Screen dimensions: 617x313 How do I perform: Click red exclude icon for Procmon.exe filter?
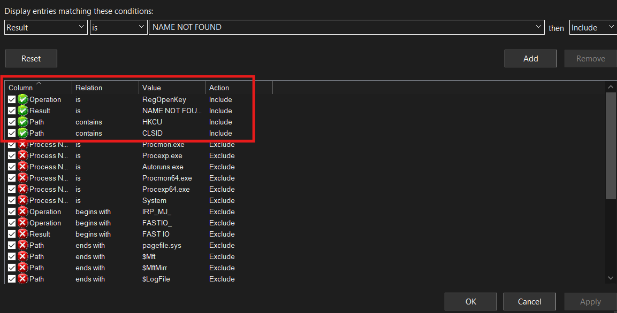pos(22,144)
